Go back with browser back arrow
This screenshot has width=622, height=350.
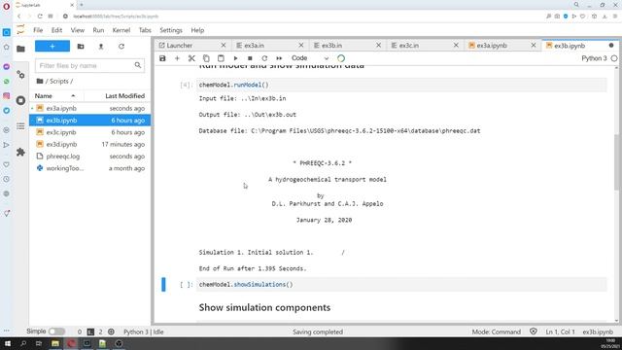[x=19, y=17]
